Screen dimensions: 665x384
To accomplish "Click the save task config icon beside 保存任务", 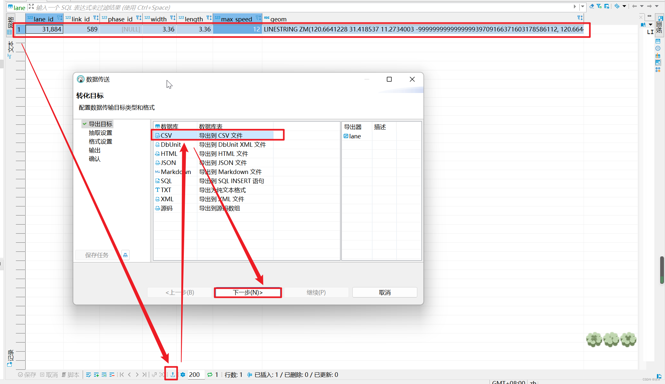I will (125, 255).
